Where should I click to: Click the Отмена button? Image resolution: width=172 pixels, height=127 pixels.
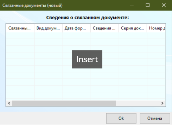[155, 118]
